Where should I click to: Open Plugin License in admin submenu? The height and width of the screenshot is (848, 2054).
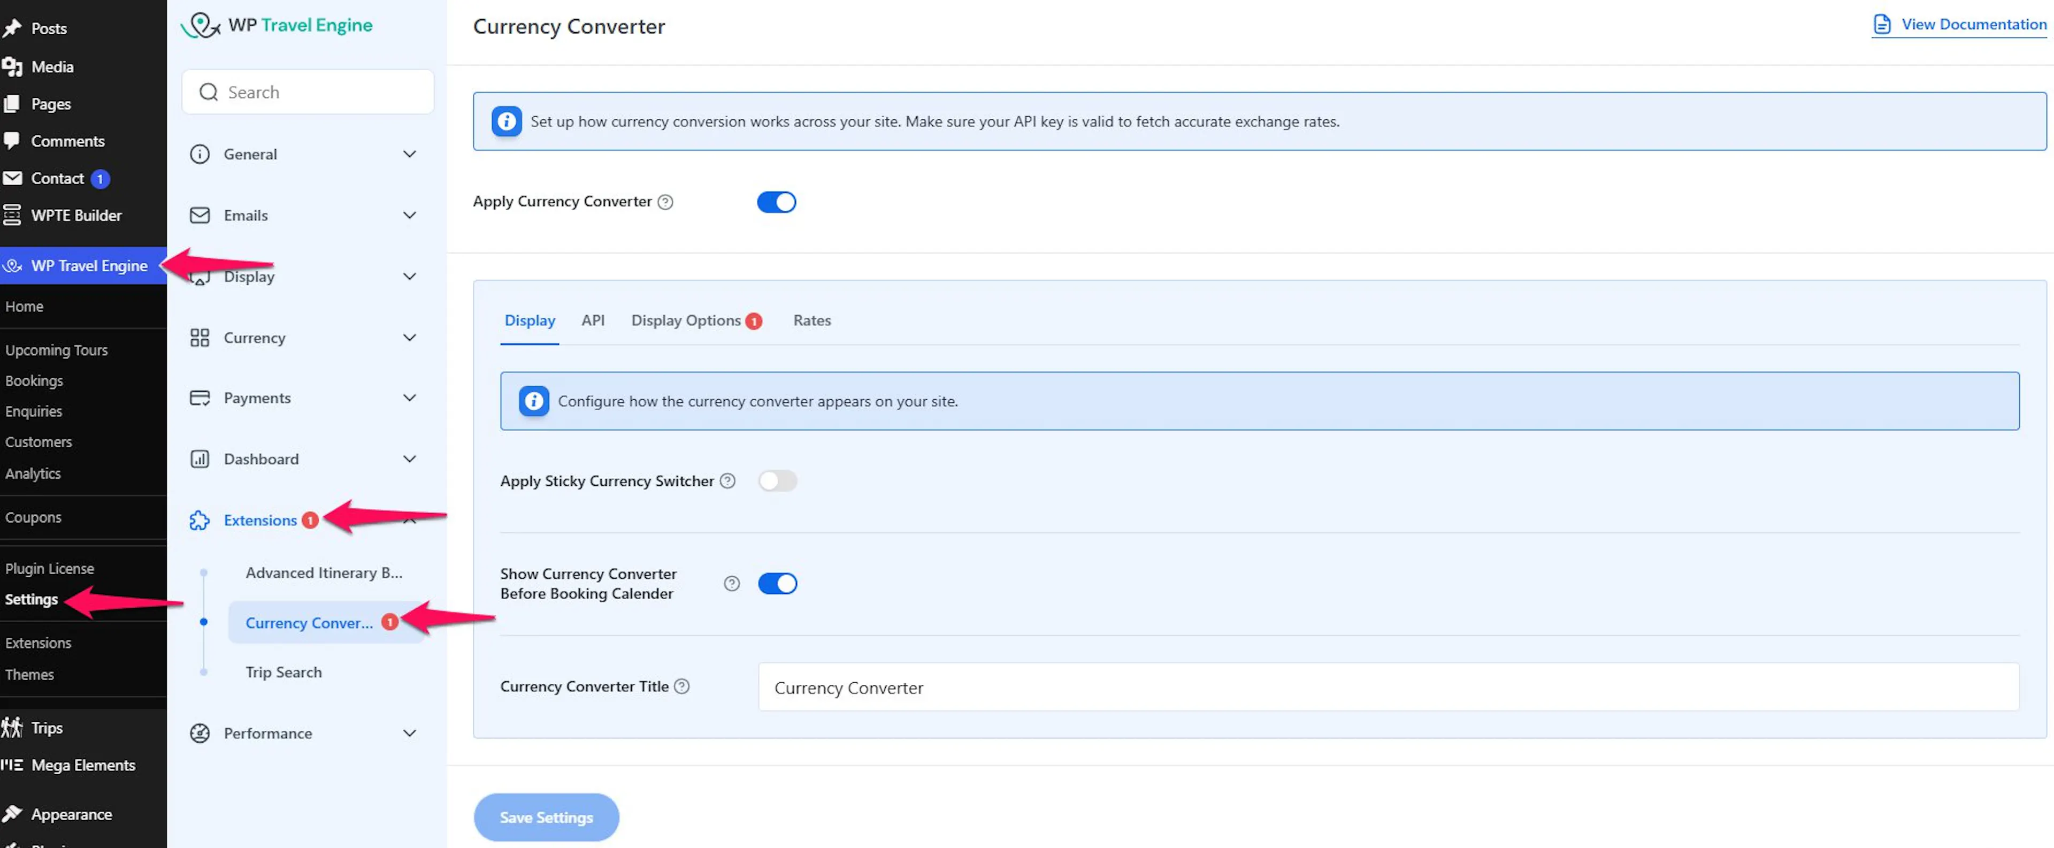(49, 569)
